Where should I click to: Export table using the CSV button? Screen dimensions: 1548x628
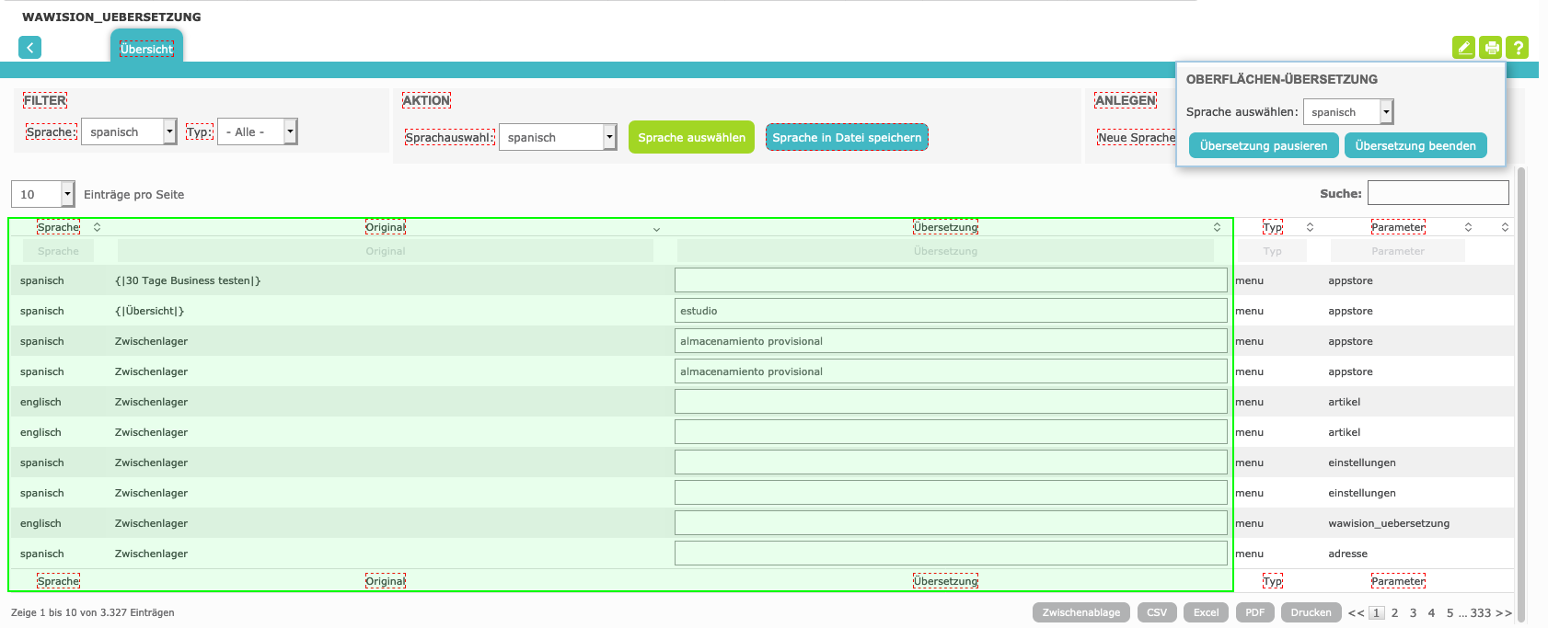pos(1157,613)
